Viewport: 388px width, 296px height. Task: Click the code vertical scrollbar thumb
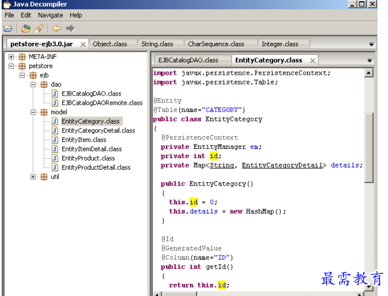click(369, 148)
